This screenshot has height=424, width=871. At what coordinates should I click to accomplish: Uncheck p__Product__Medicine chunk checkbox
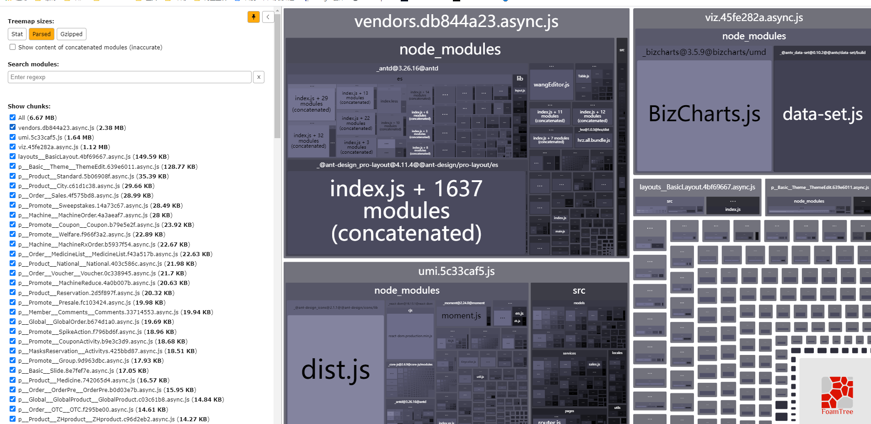(x=13, y=380)
